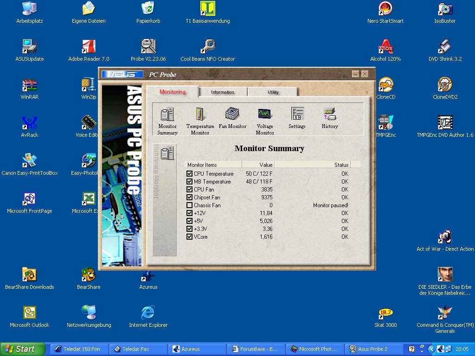Image resolution: width=475 pixels, height=356 pixels.
Task: Open the History view
Action: tap(330, 118)
